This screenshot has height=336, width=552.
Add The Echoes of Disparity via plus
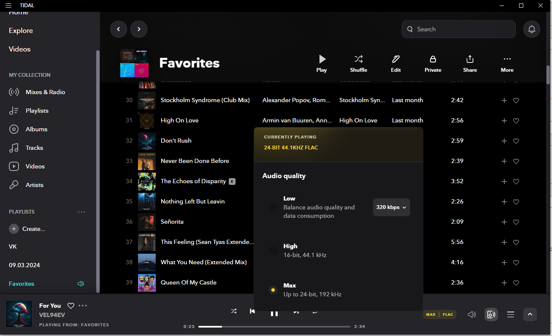coord(504,182)
